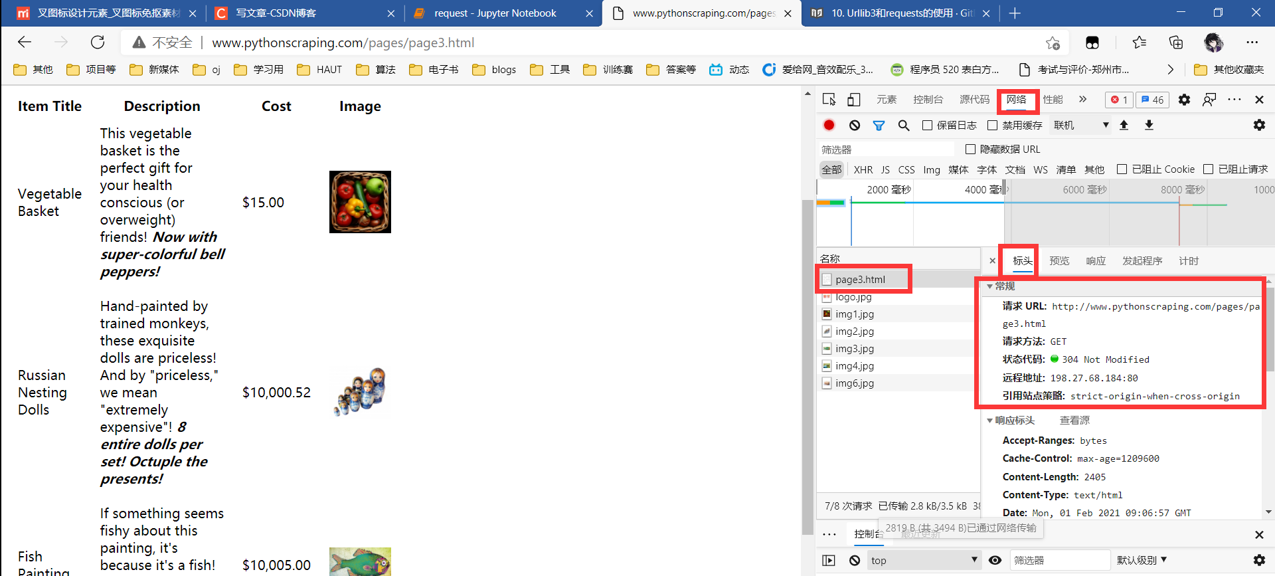Close the bottom console drawer

point(1259,535)
